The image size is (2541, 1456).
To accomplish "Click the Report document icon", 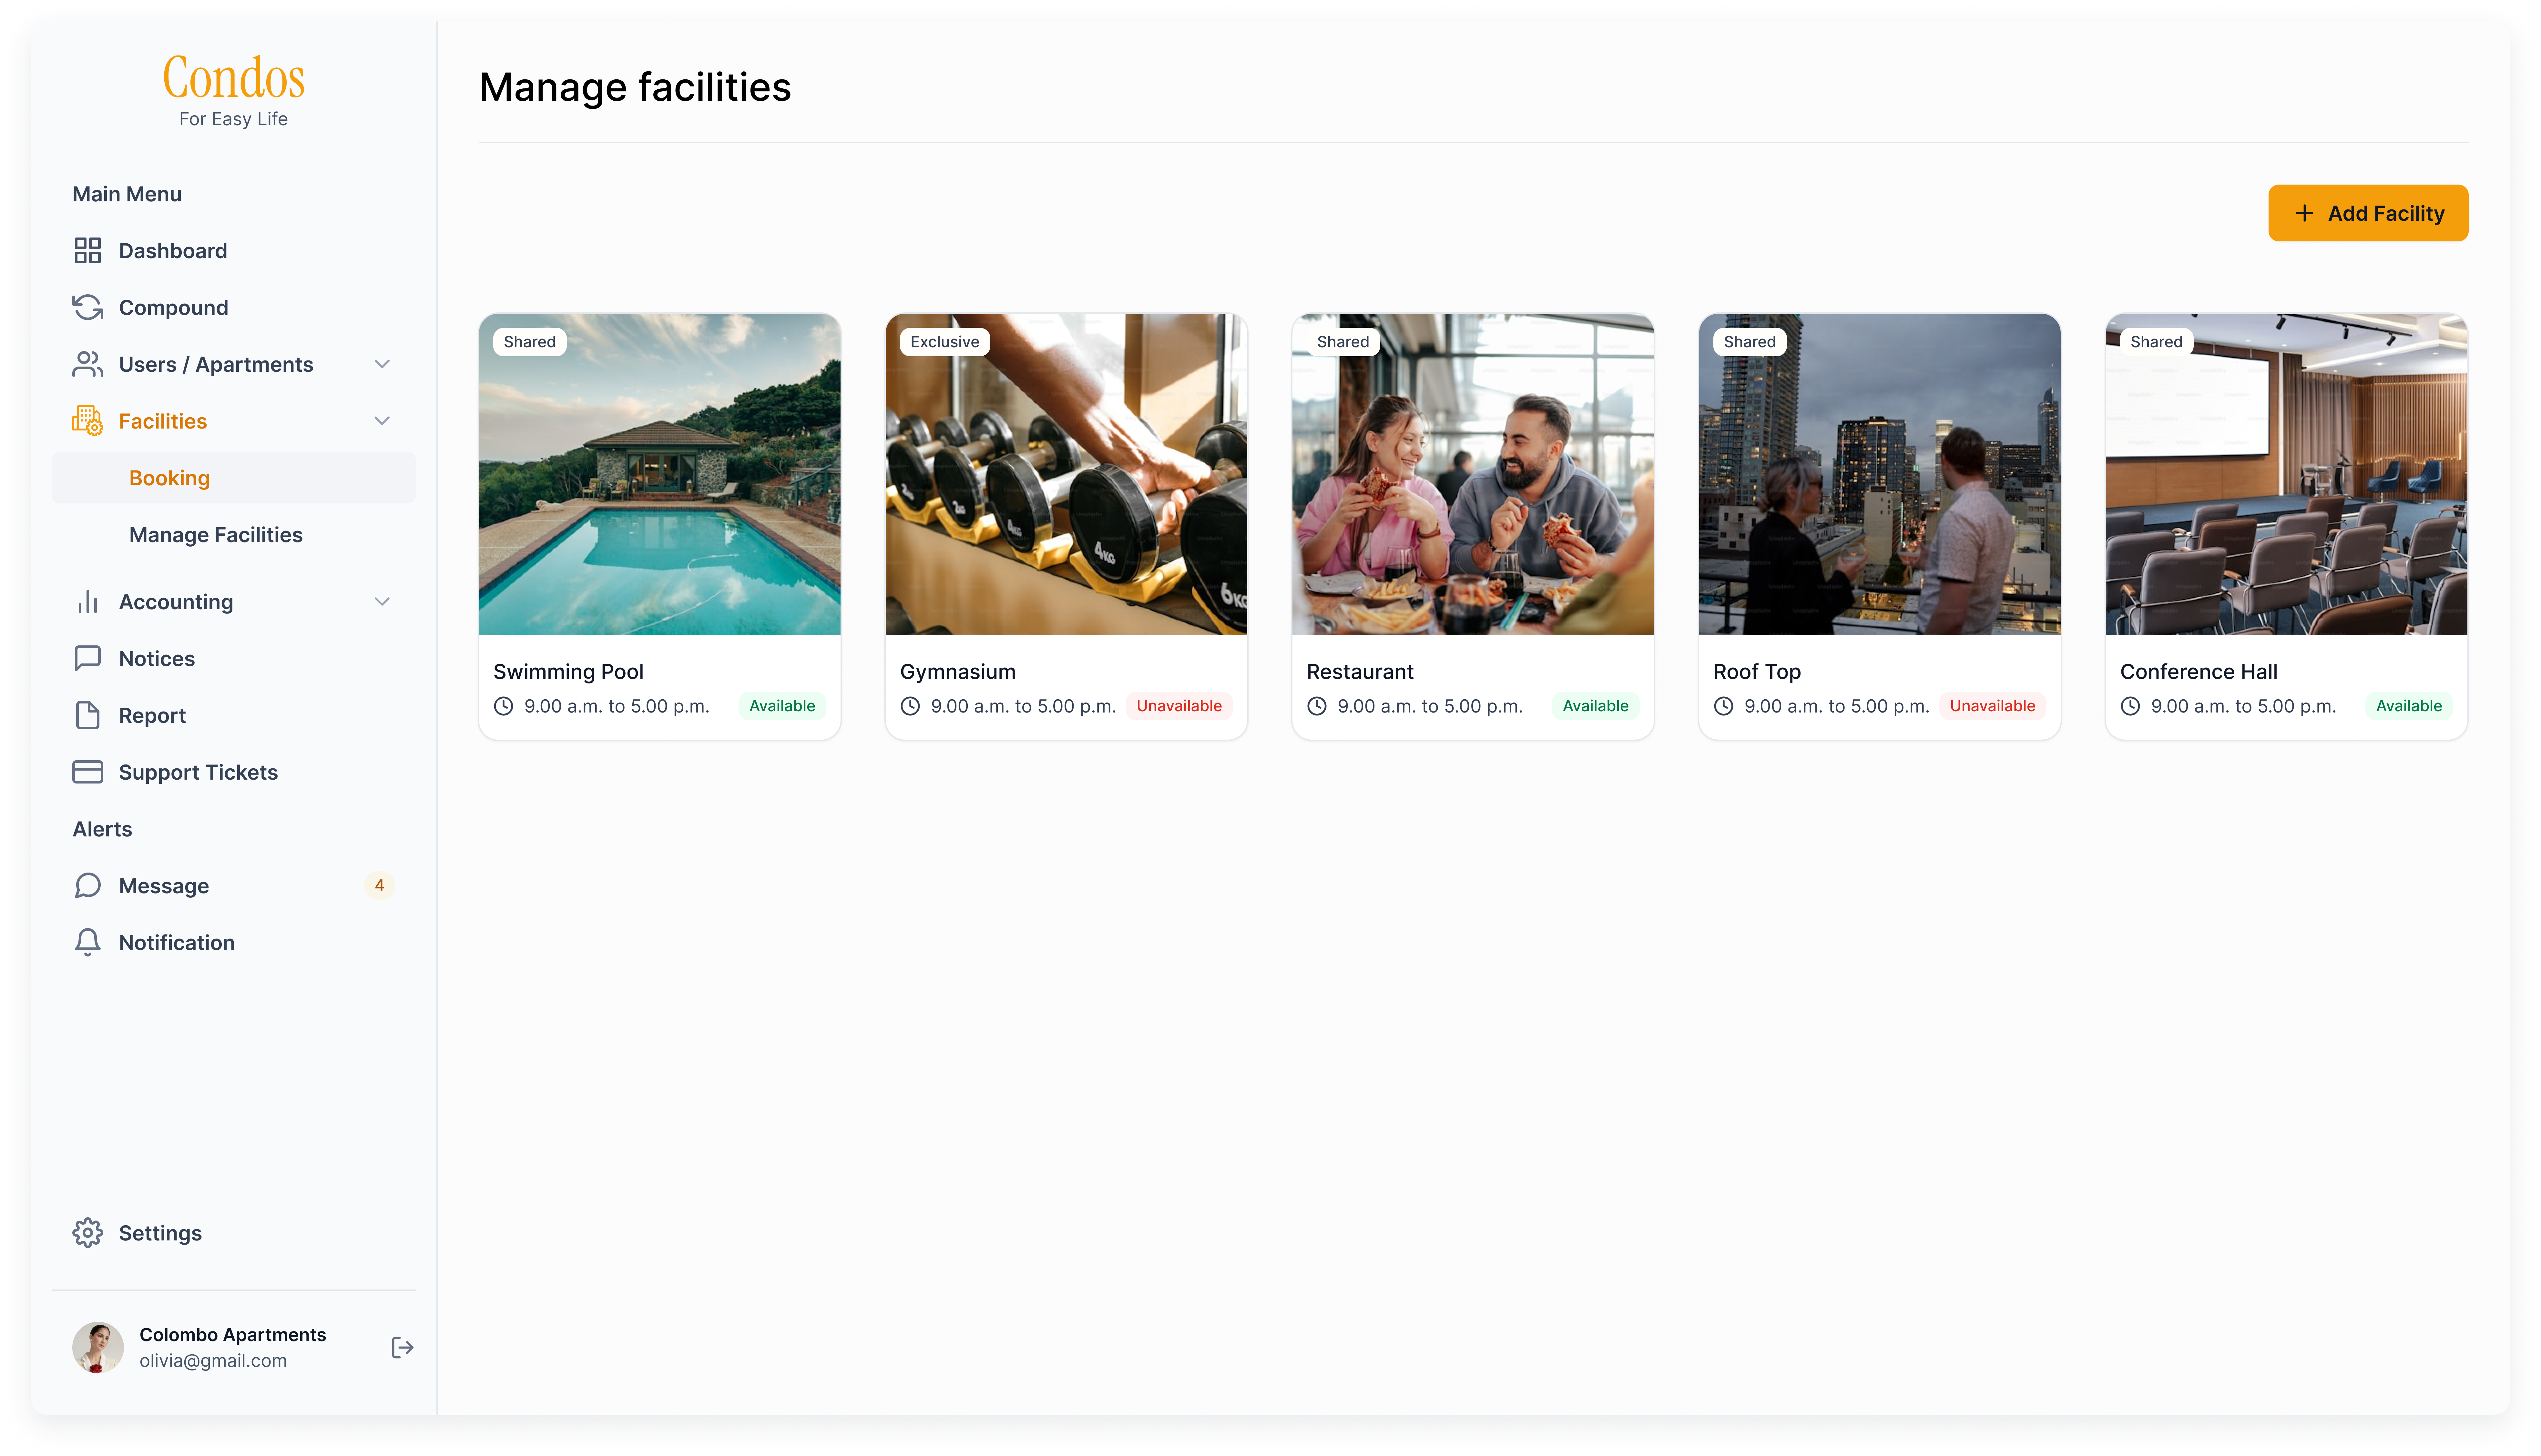I will 88,715.
